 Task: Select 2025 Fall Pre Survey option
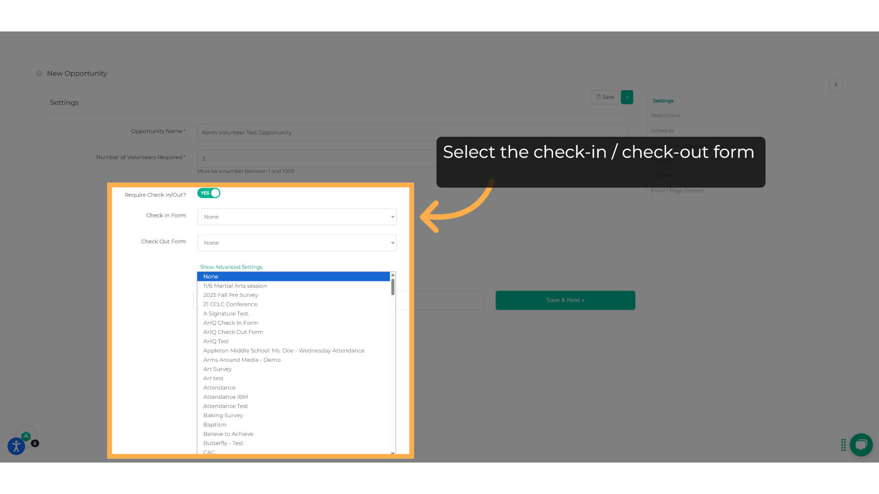(293, 295)
